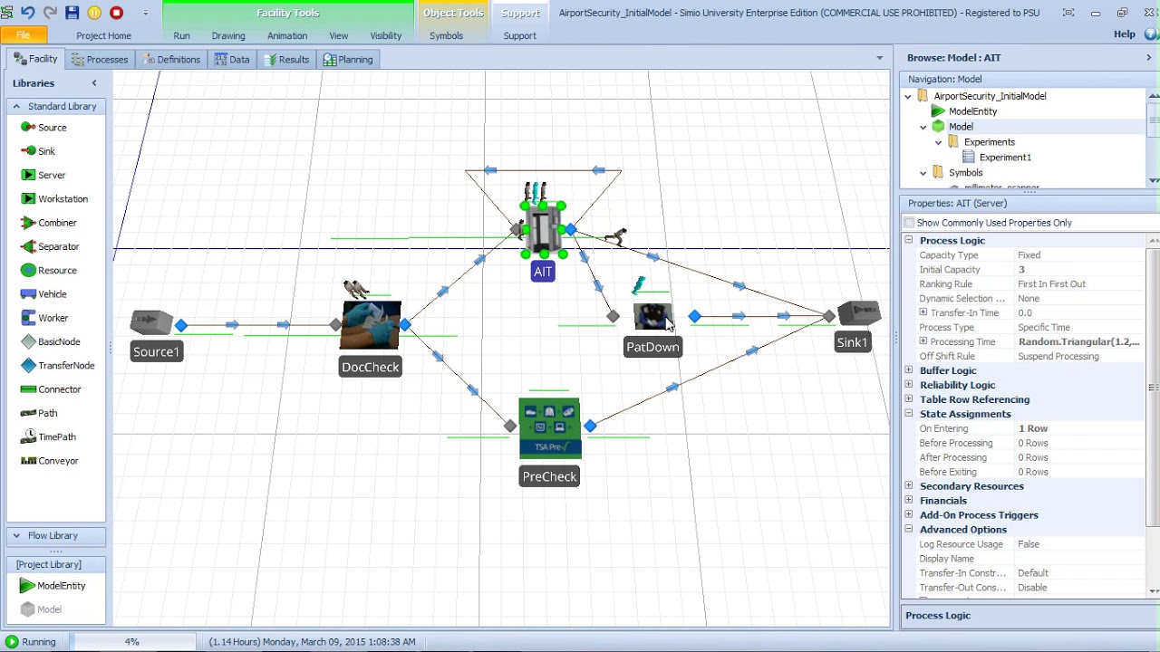Toggle Show Commonly Used Properties Only
Screen dimensions: 1160x652
point(909,223)
